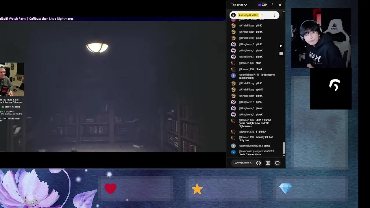
Task: Click the purple S avatar of samiabbas7156
Action: (x=234, y=76)
